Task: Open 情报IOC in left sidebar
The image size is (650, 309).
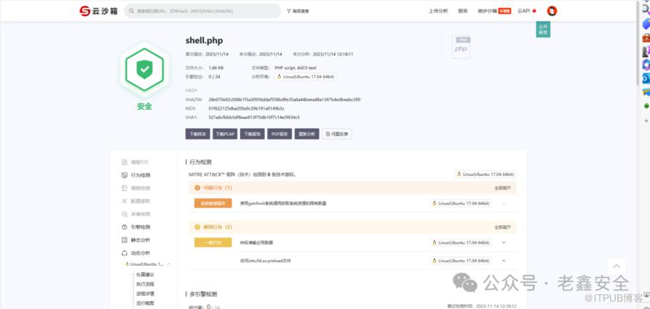Action: tap(135, 162)
